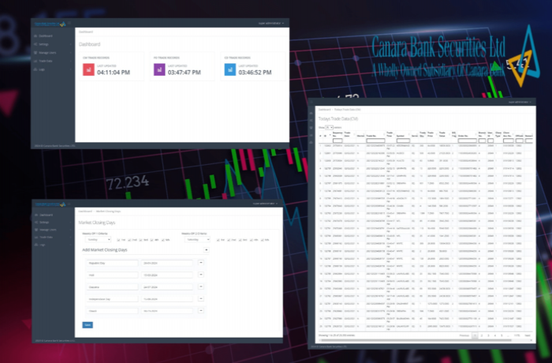Click the Dasara date input field
552x363 pixels.
(167, 287)
